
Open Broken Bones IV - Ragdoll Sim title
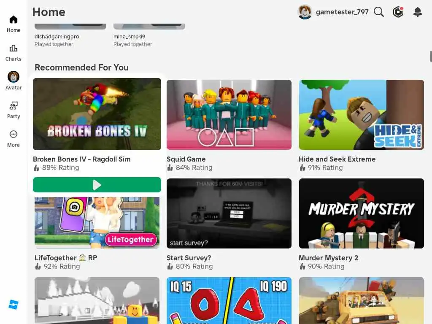[x=81, y=159]
